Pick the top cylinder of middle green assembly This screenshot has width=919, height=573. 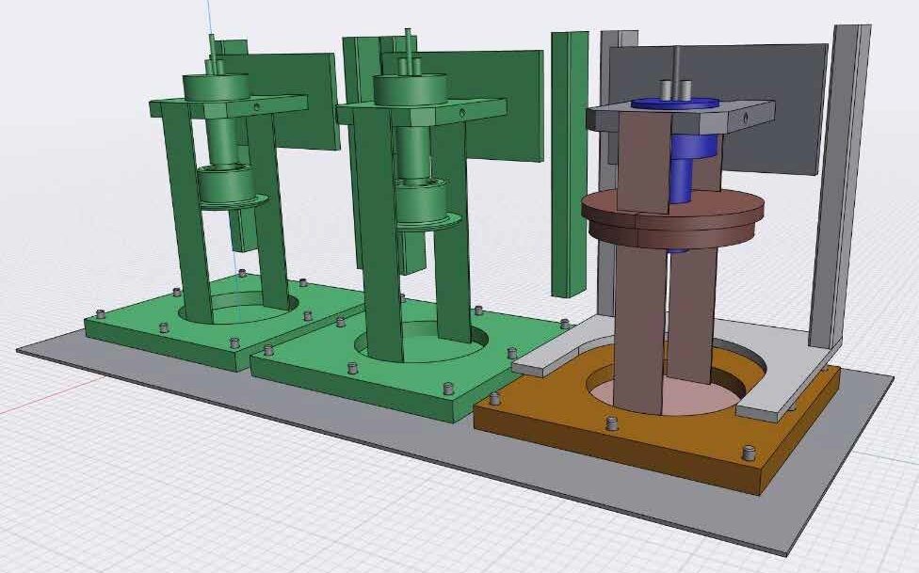pos(408,89)
